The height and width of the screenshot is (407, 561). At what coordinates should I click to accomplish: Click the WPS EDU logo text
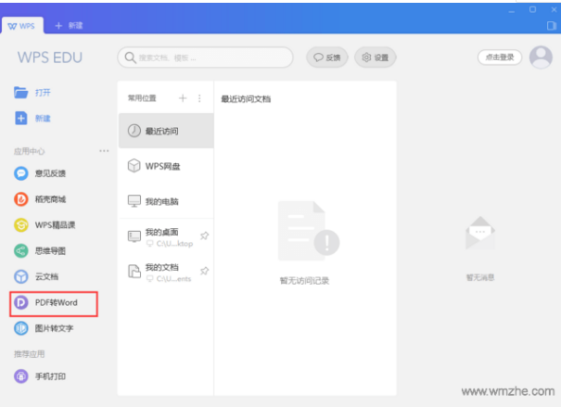point(50,57)
